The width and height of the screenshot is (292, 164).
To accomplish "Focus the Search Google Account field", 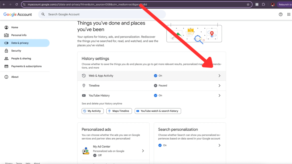I will pos(102,14).
